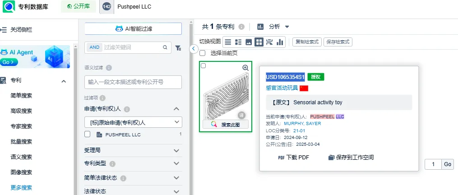Click the 关闭侧栏 collapse sidebar icon
The height and width of the screenshot is (195, 458).
[4, 30]
